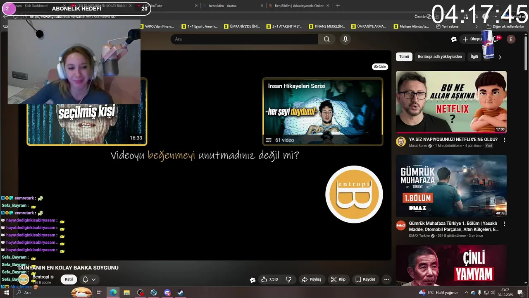529x298 pixels.
Task: Open the three-dot menu beside Kaydet
Action: (386, 279)
